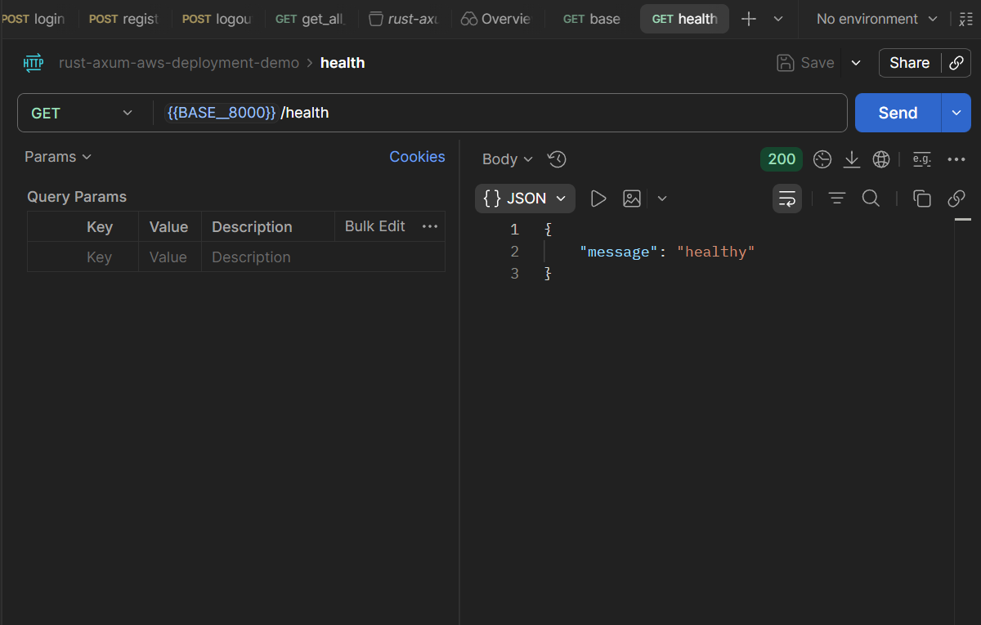Click the Overview tab binoculars icon
The height and width of the screenshot is (625, 981).
(x=469, y=19)
